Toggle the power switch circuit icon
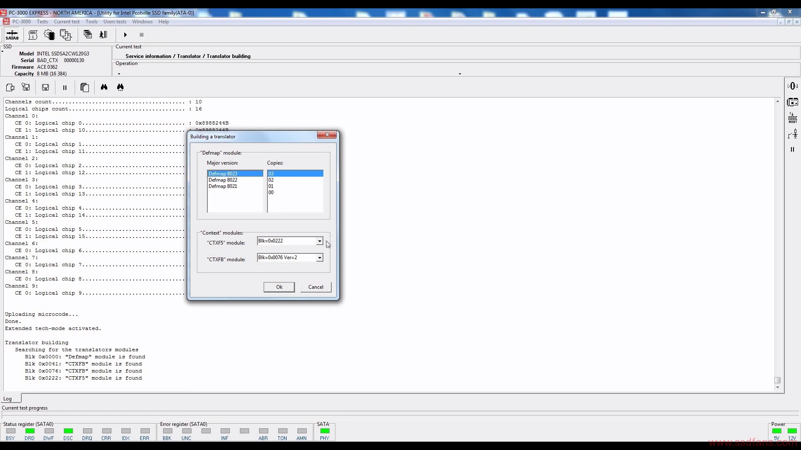 [793, 134]
